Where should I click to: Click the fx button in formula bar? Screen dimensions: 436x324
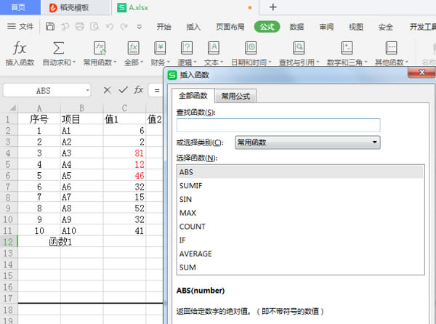click(139, 90)
